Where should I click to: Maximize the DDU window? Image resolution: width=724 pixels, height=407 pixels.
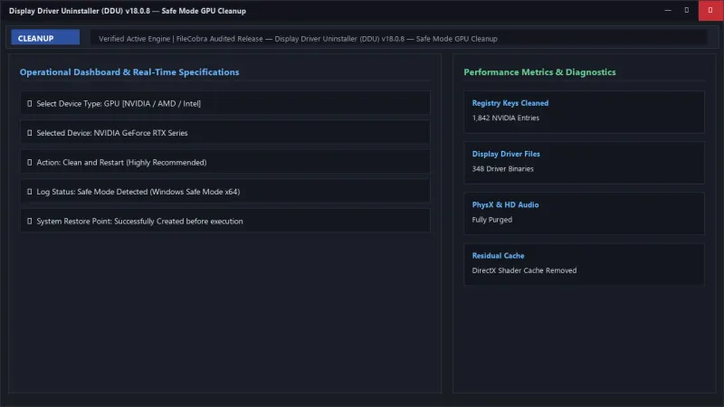coord(687,10)
